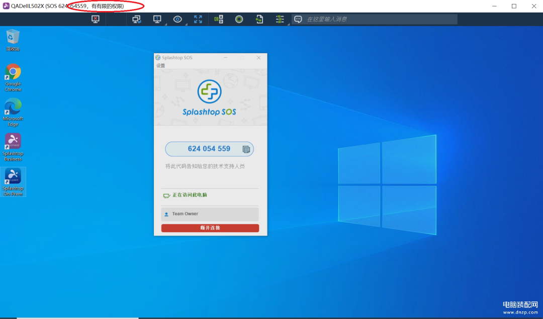Minimize the Splashtop SOS window
The height and width of the screenshot is (319, 543).
click(x=225, y=58)
